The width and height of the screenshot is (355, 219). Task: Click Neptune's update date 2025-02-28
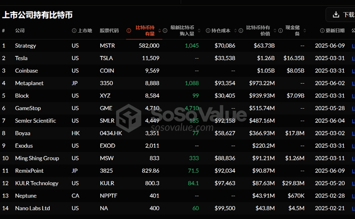(x=330, y=196)
